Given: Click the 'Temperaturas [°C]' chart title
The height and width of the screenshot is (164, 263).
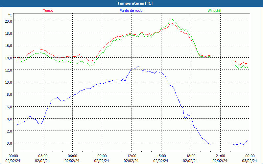Looking at the screenshot, I should pyautogui.click(x=135, y=3).
